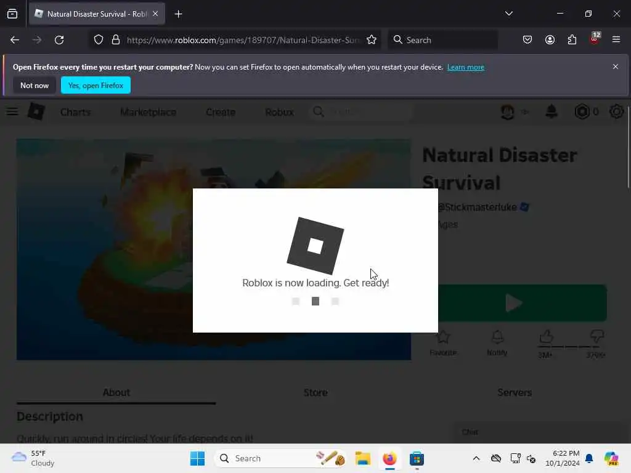The image size is (631, 473).
Task: Dismiss the Firefox startup notification bar
Action: click(616, 67)
